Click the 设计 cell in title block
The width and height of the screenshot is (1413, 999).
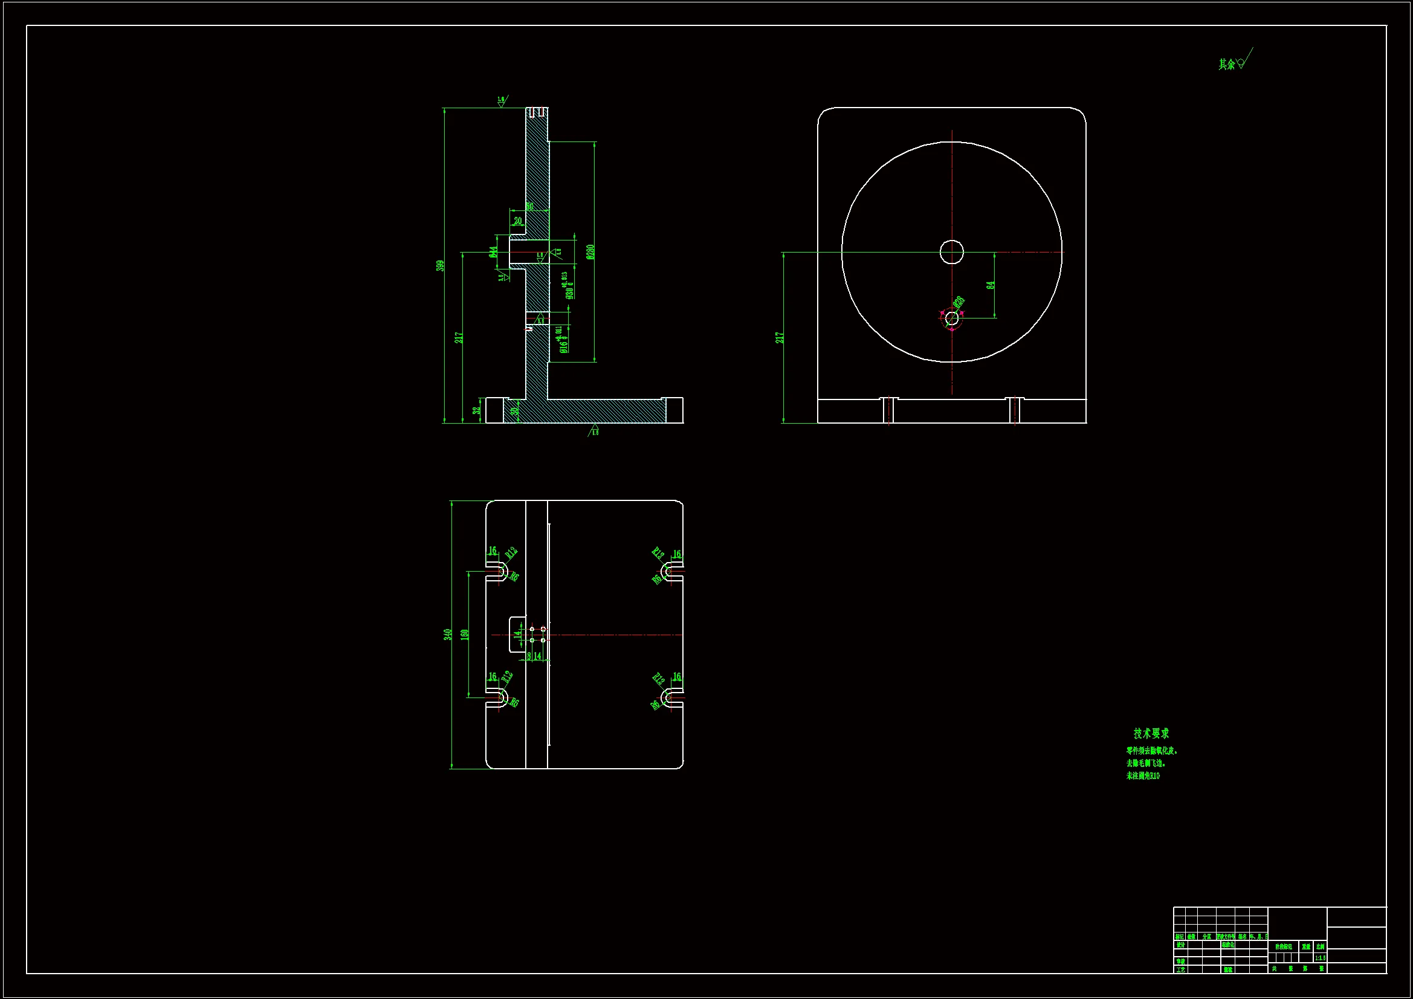(1180, 945)
